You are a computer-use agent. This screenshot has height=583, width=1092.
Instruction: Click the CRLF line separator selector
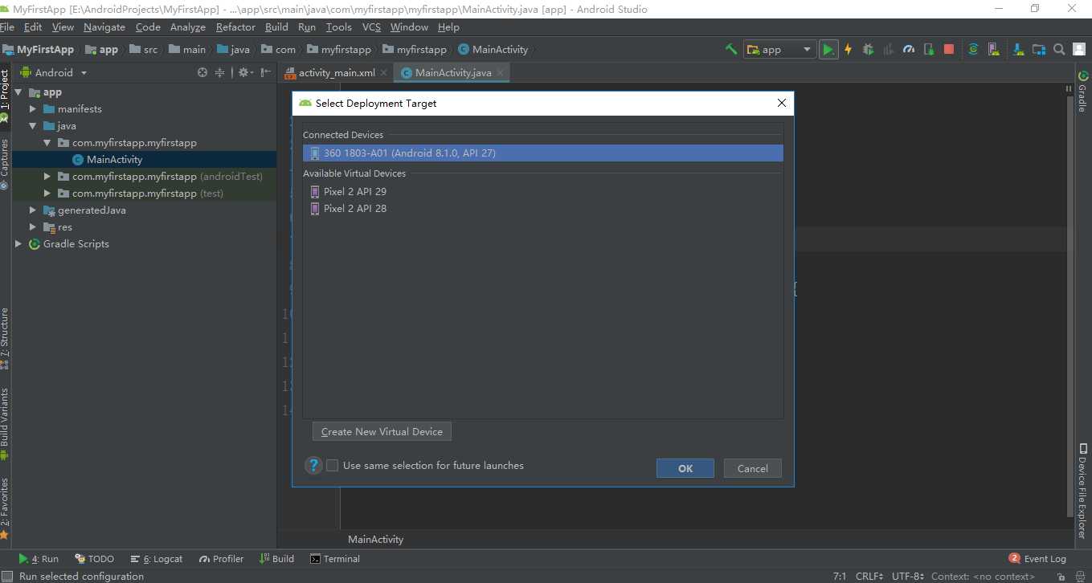tap(869, 576)
